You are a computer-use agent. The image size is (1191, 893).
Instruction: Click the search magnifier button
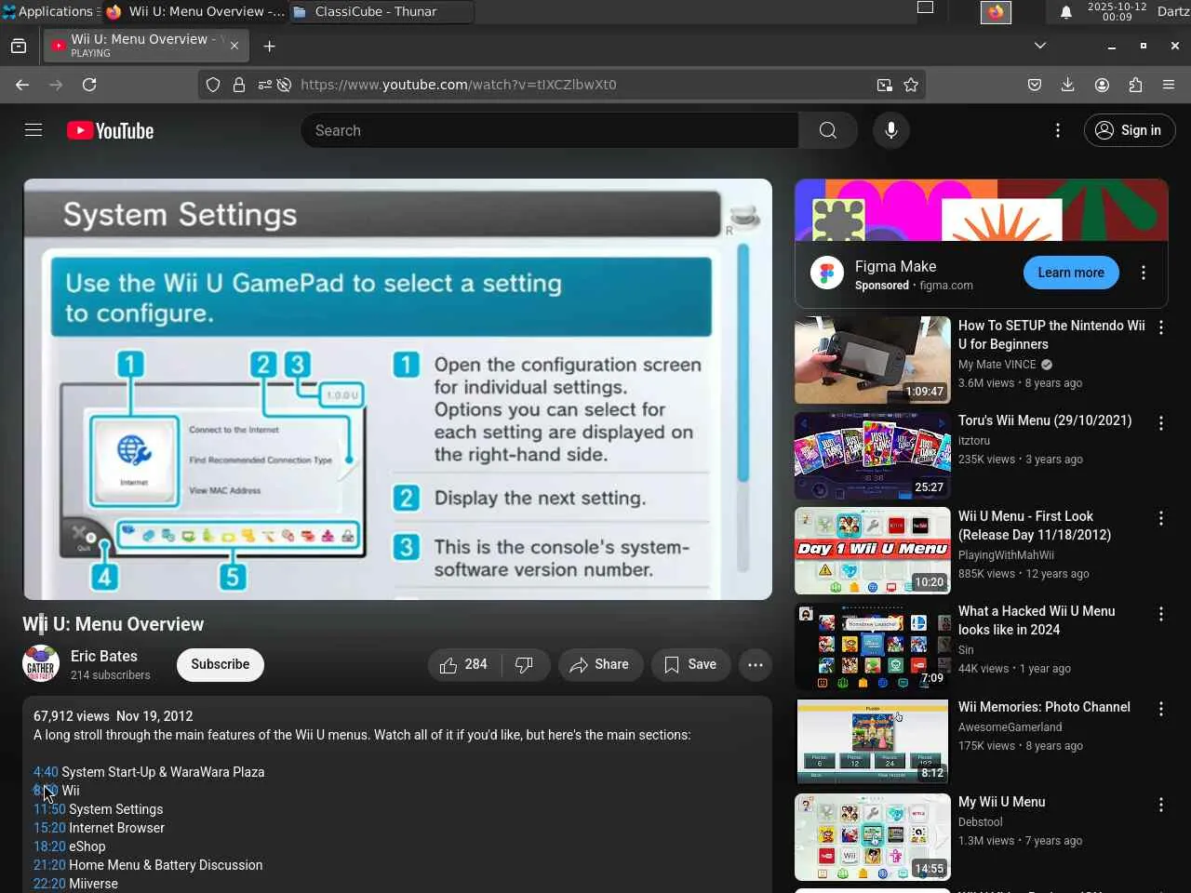click(x=828, y=130)
